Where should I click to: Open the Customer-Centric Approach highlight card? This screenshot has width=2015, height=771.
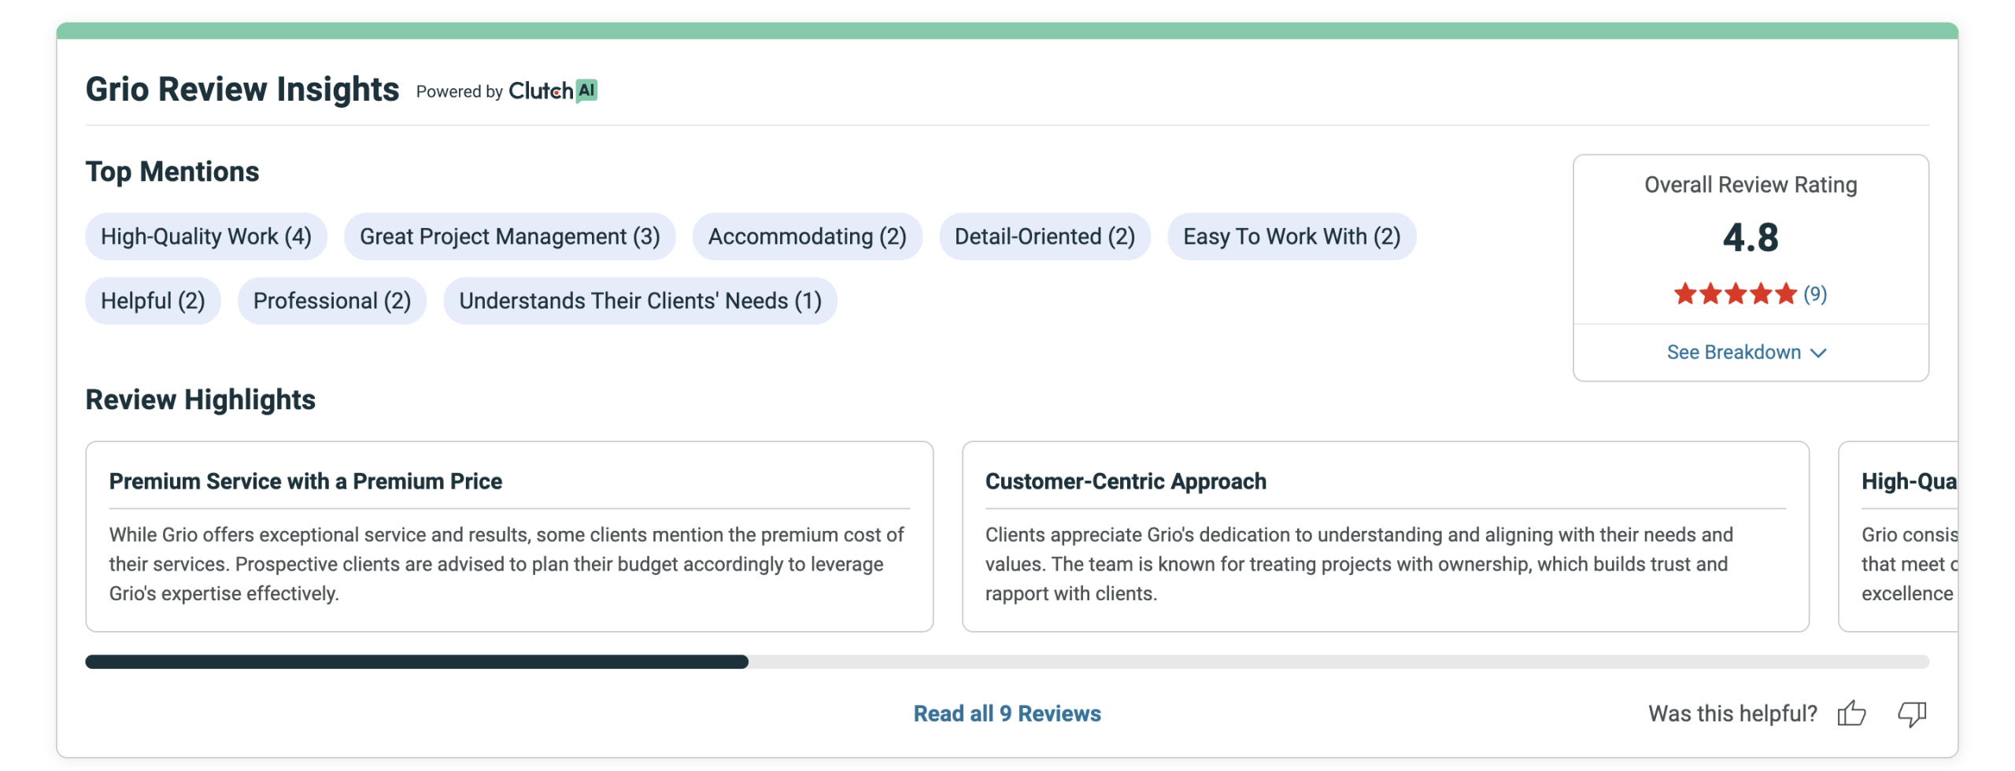pos(1385,537)
